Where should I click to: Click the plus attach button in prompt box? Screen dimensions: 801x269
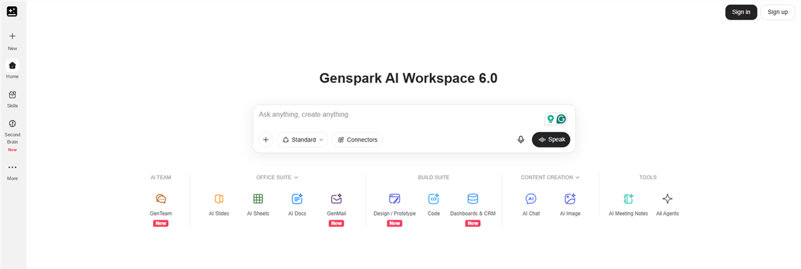tap(266, 140)
